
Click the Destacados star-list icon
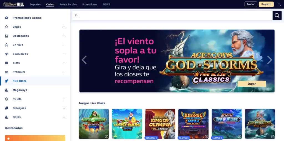[7, 36]
